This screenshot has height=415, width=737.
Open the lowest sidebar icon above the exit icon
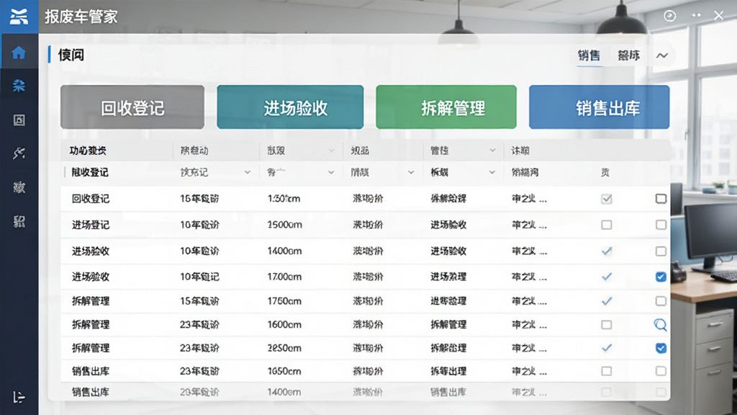tap(19, 222)
